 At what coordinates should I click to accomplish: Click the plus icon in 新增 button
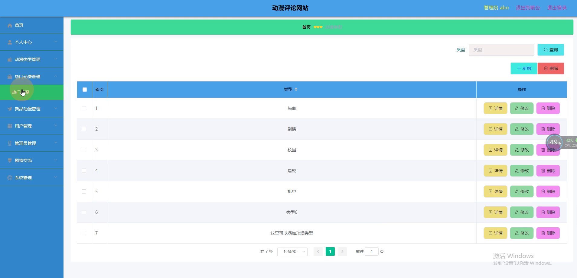point(519,68)
